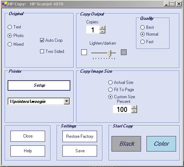Screen dimensions: 184x167
Task: Start a Black copy
Action: click(x=126, y=144)
